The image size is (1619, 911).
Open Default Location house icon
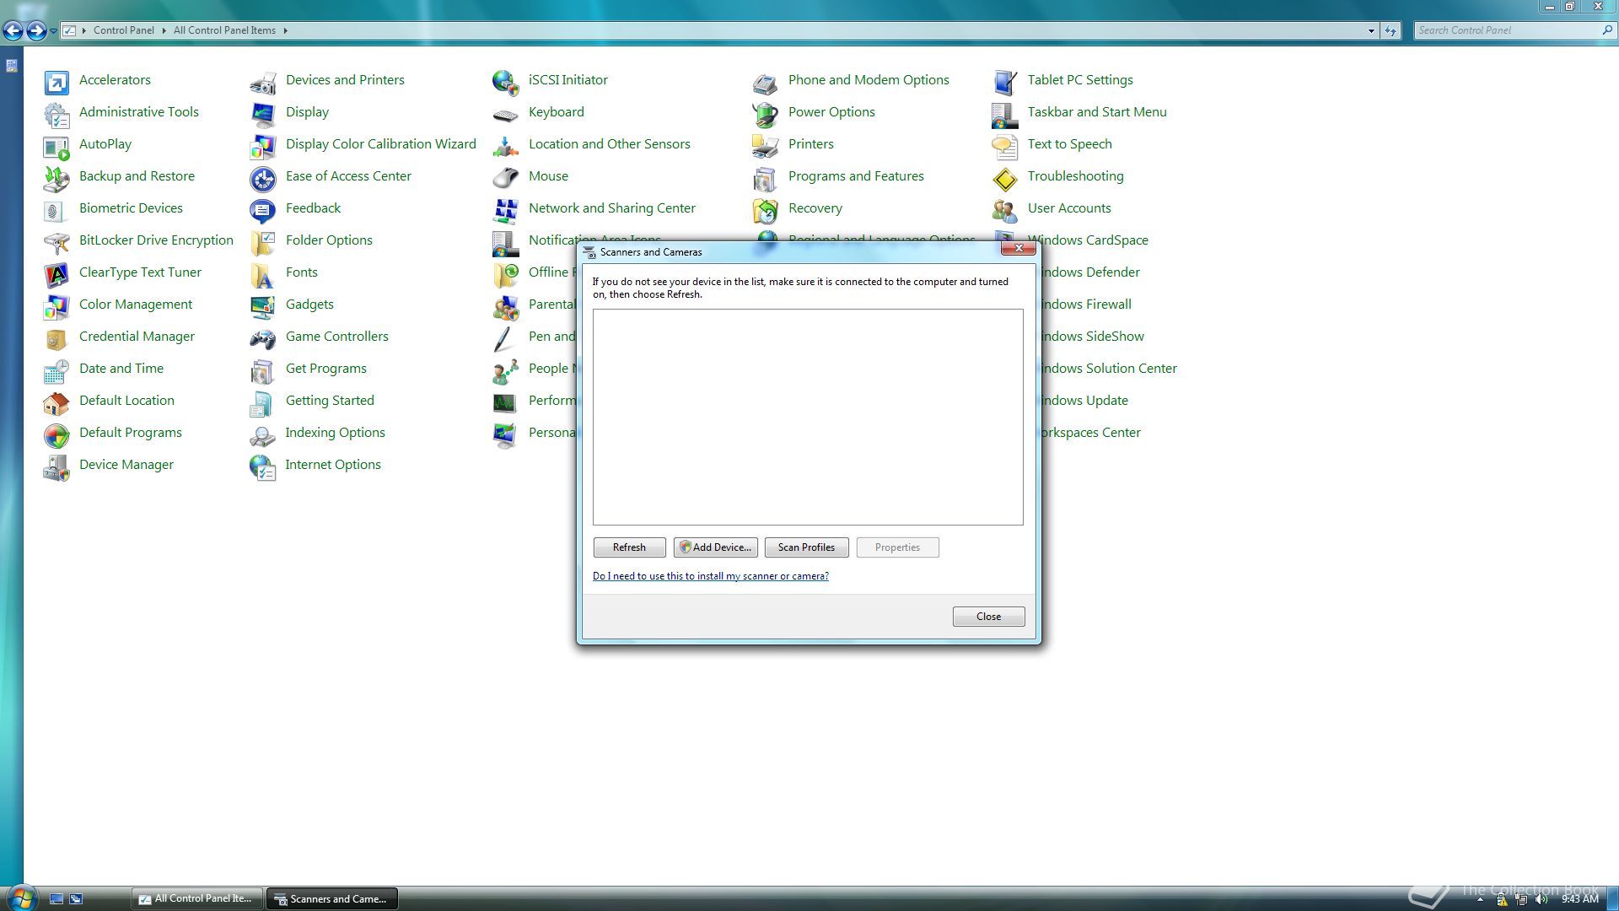56,402
